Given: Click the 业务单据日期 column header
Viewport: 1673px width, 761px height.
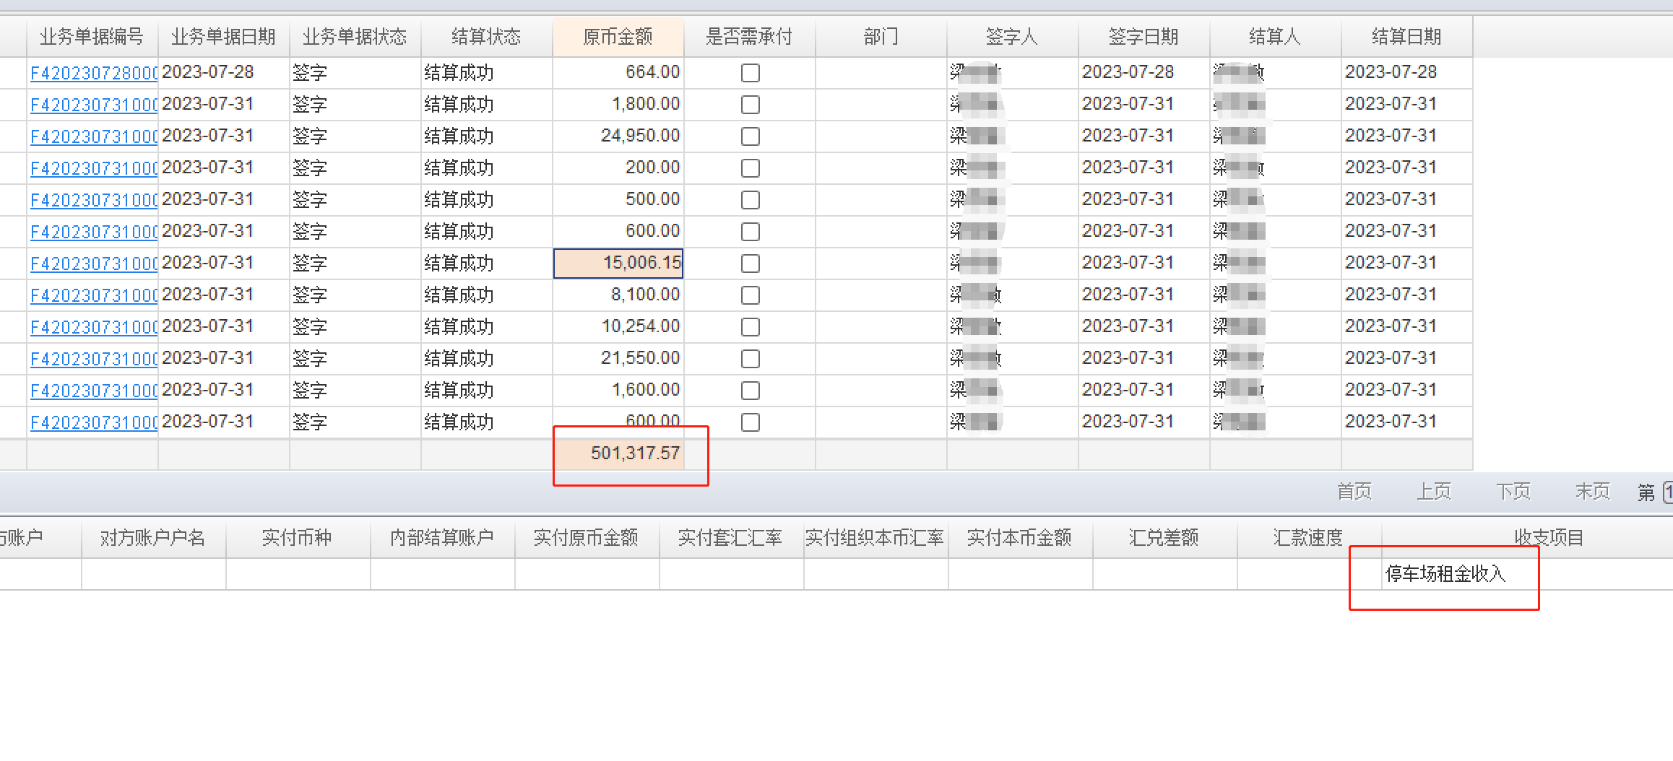Looking at the screenshot, I should (x=224, y=37).
